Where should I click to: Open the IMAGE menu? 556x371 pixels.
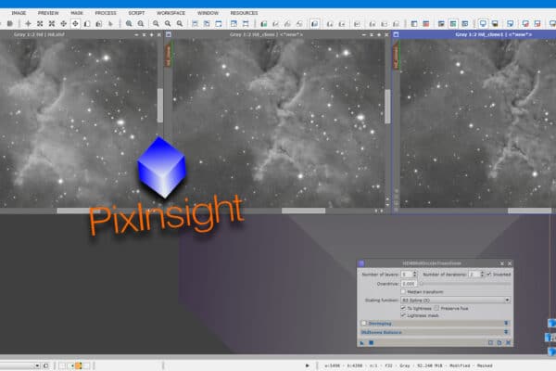point(19,13)
